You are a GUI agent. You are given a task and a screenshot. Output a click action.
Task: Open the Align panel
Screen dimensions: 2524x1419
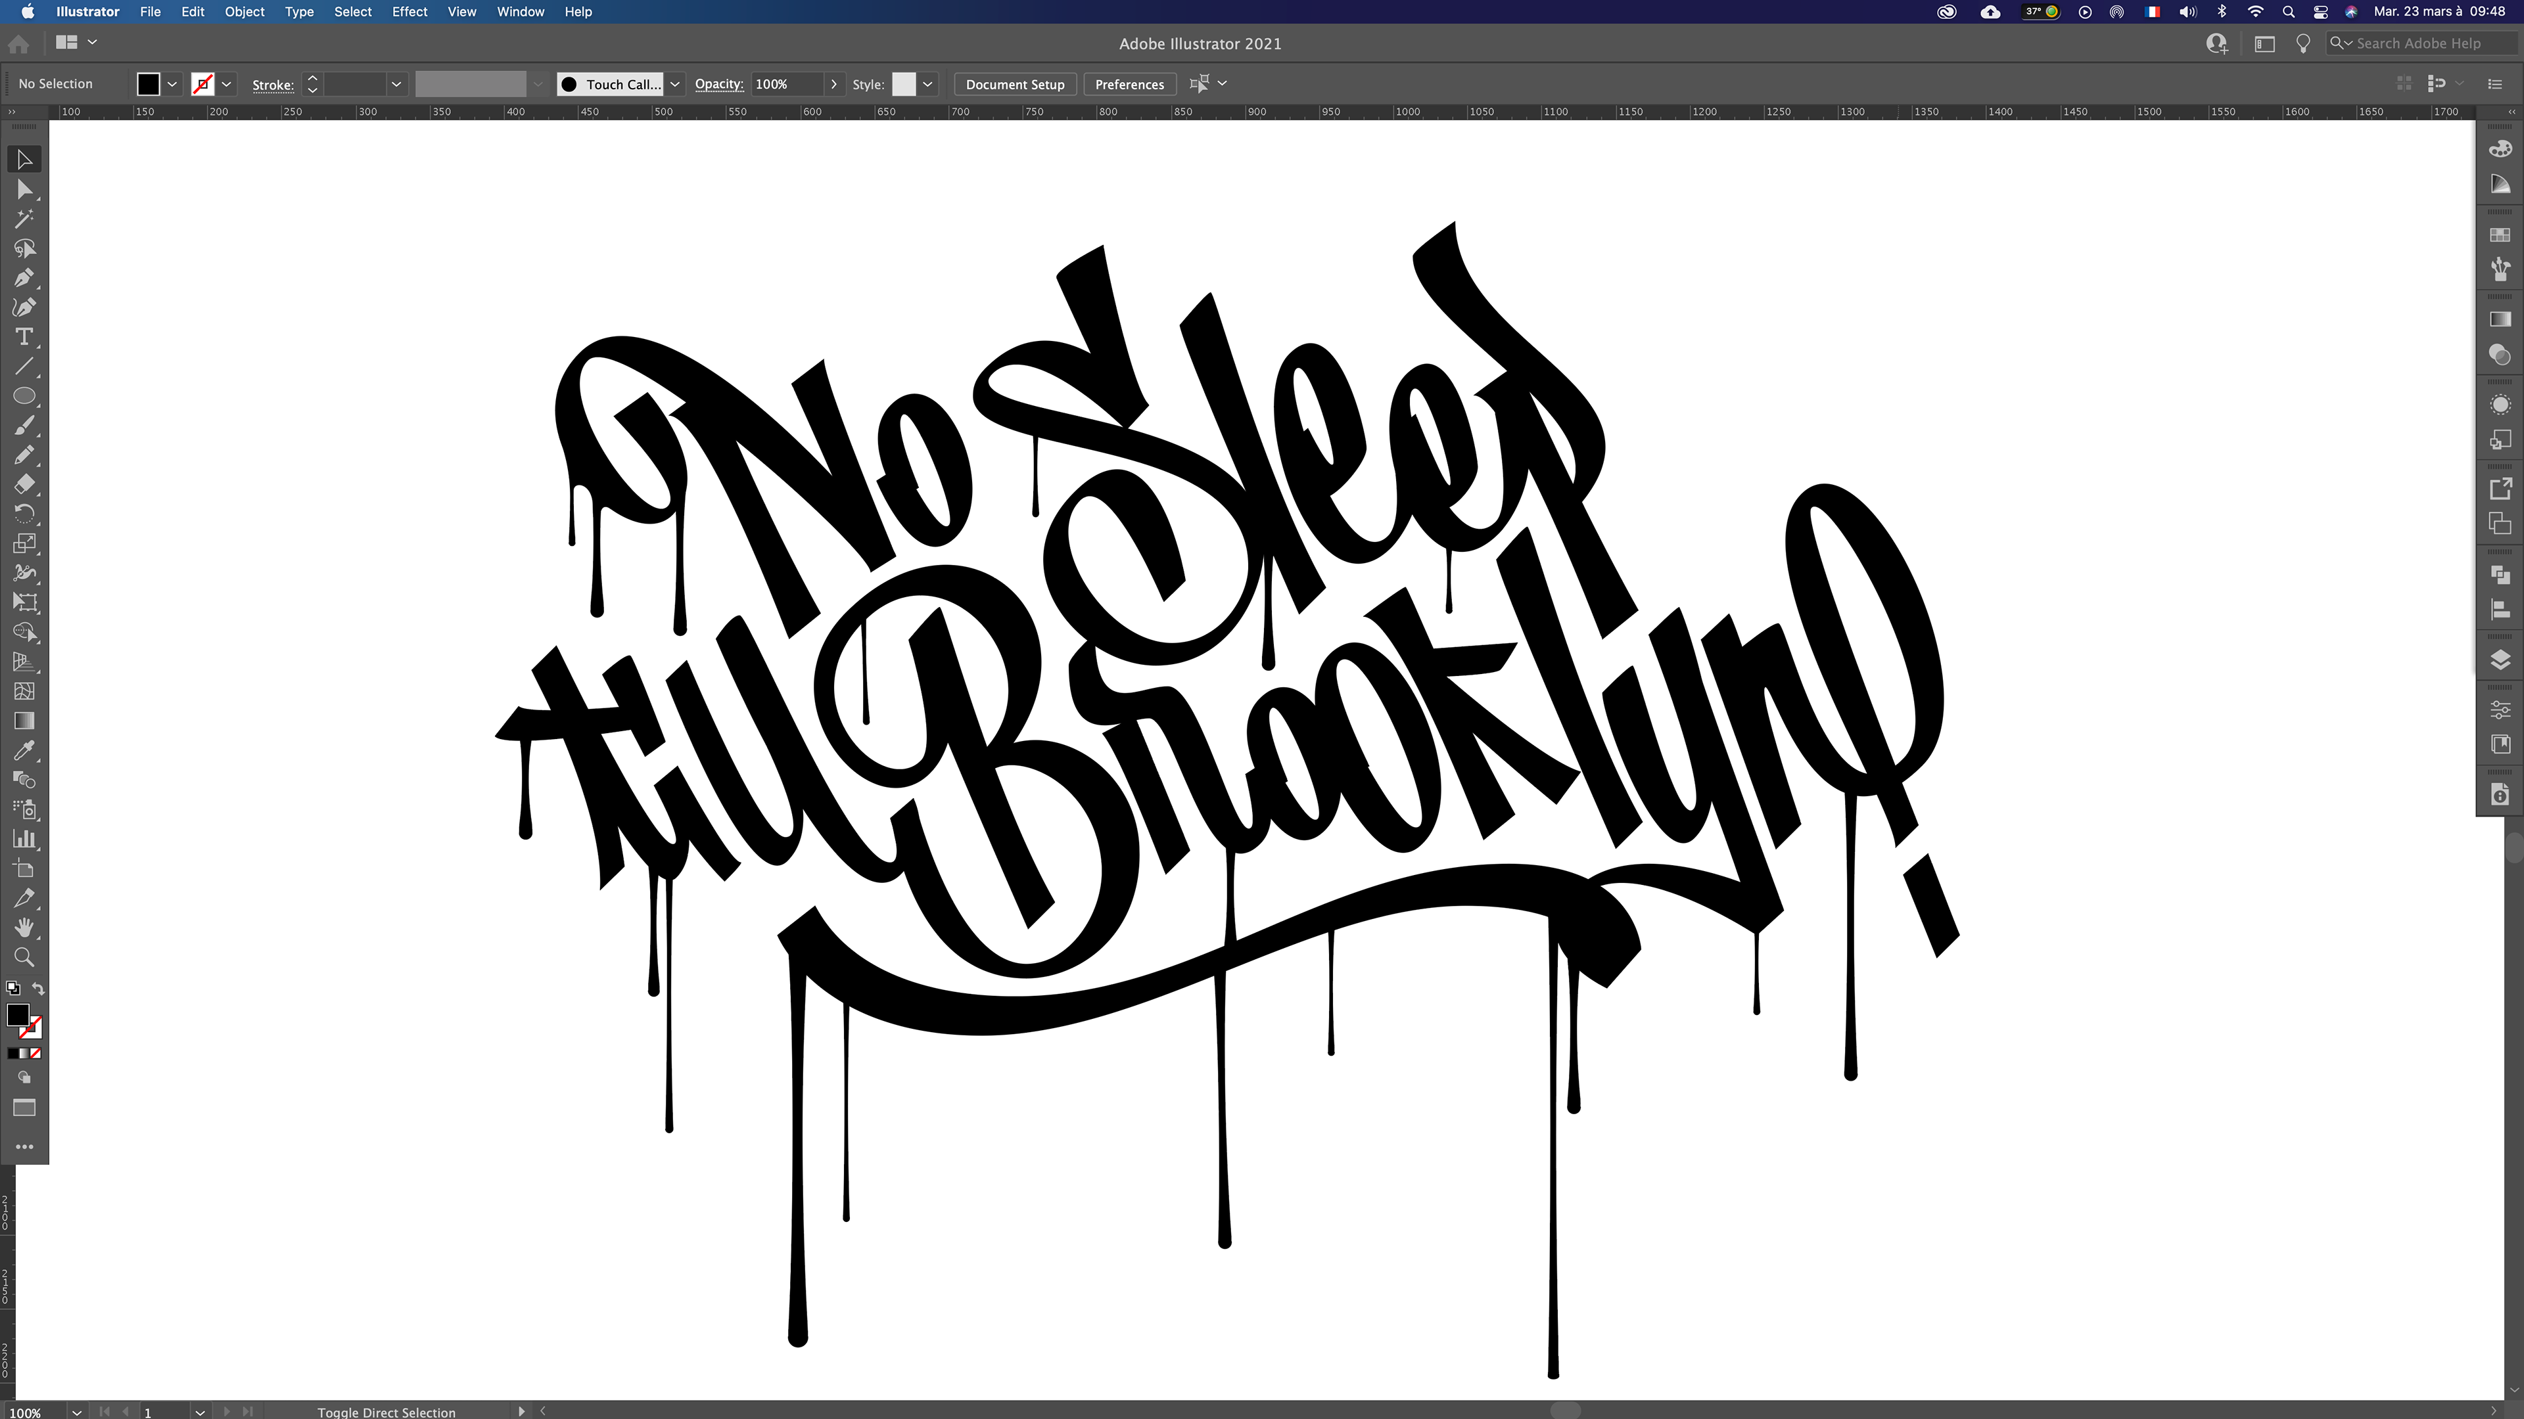[x=2500, y=610]
